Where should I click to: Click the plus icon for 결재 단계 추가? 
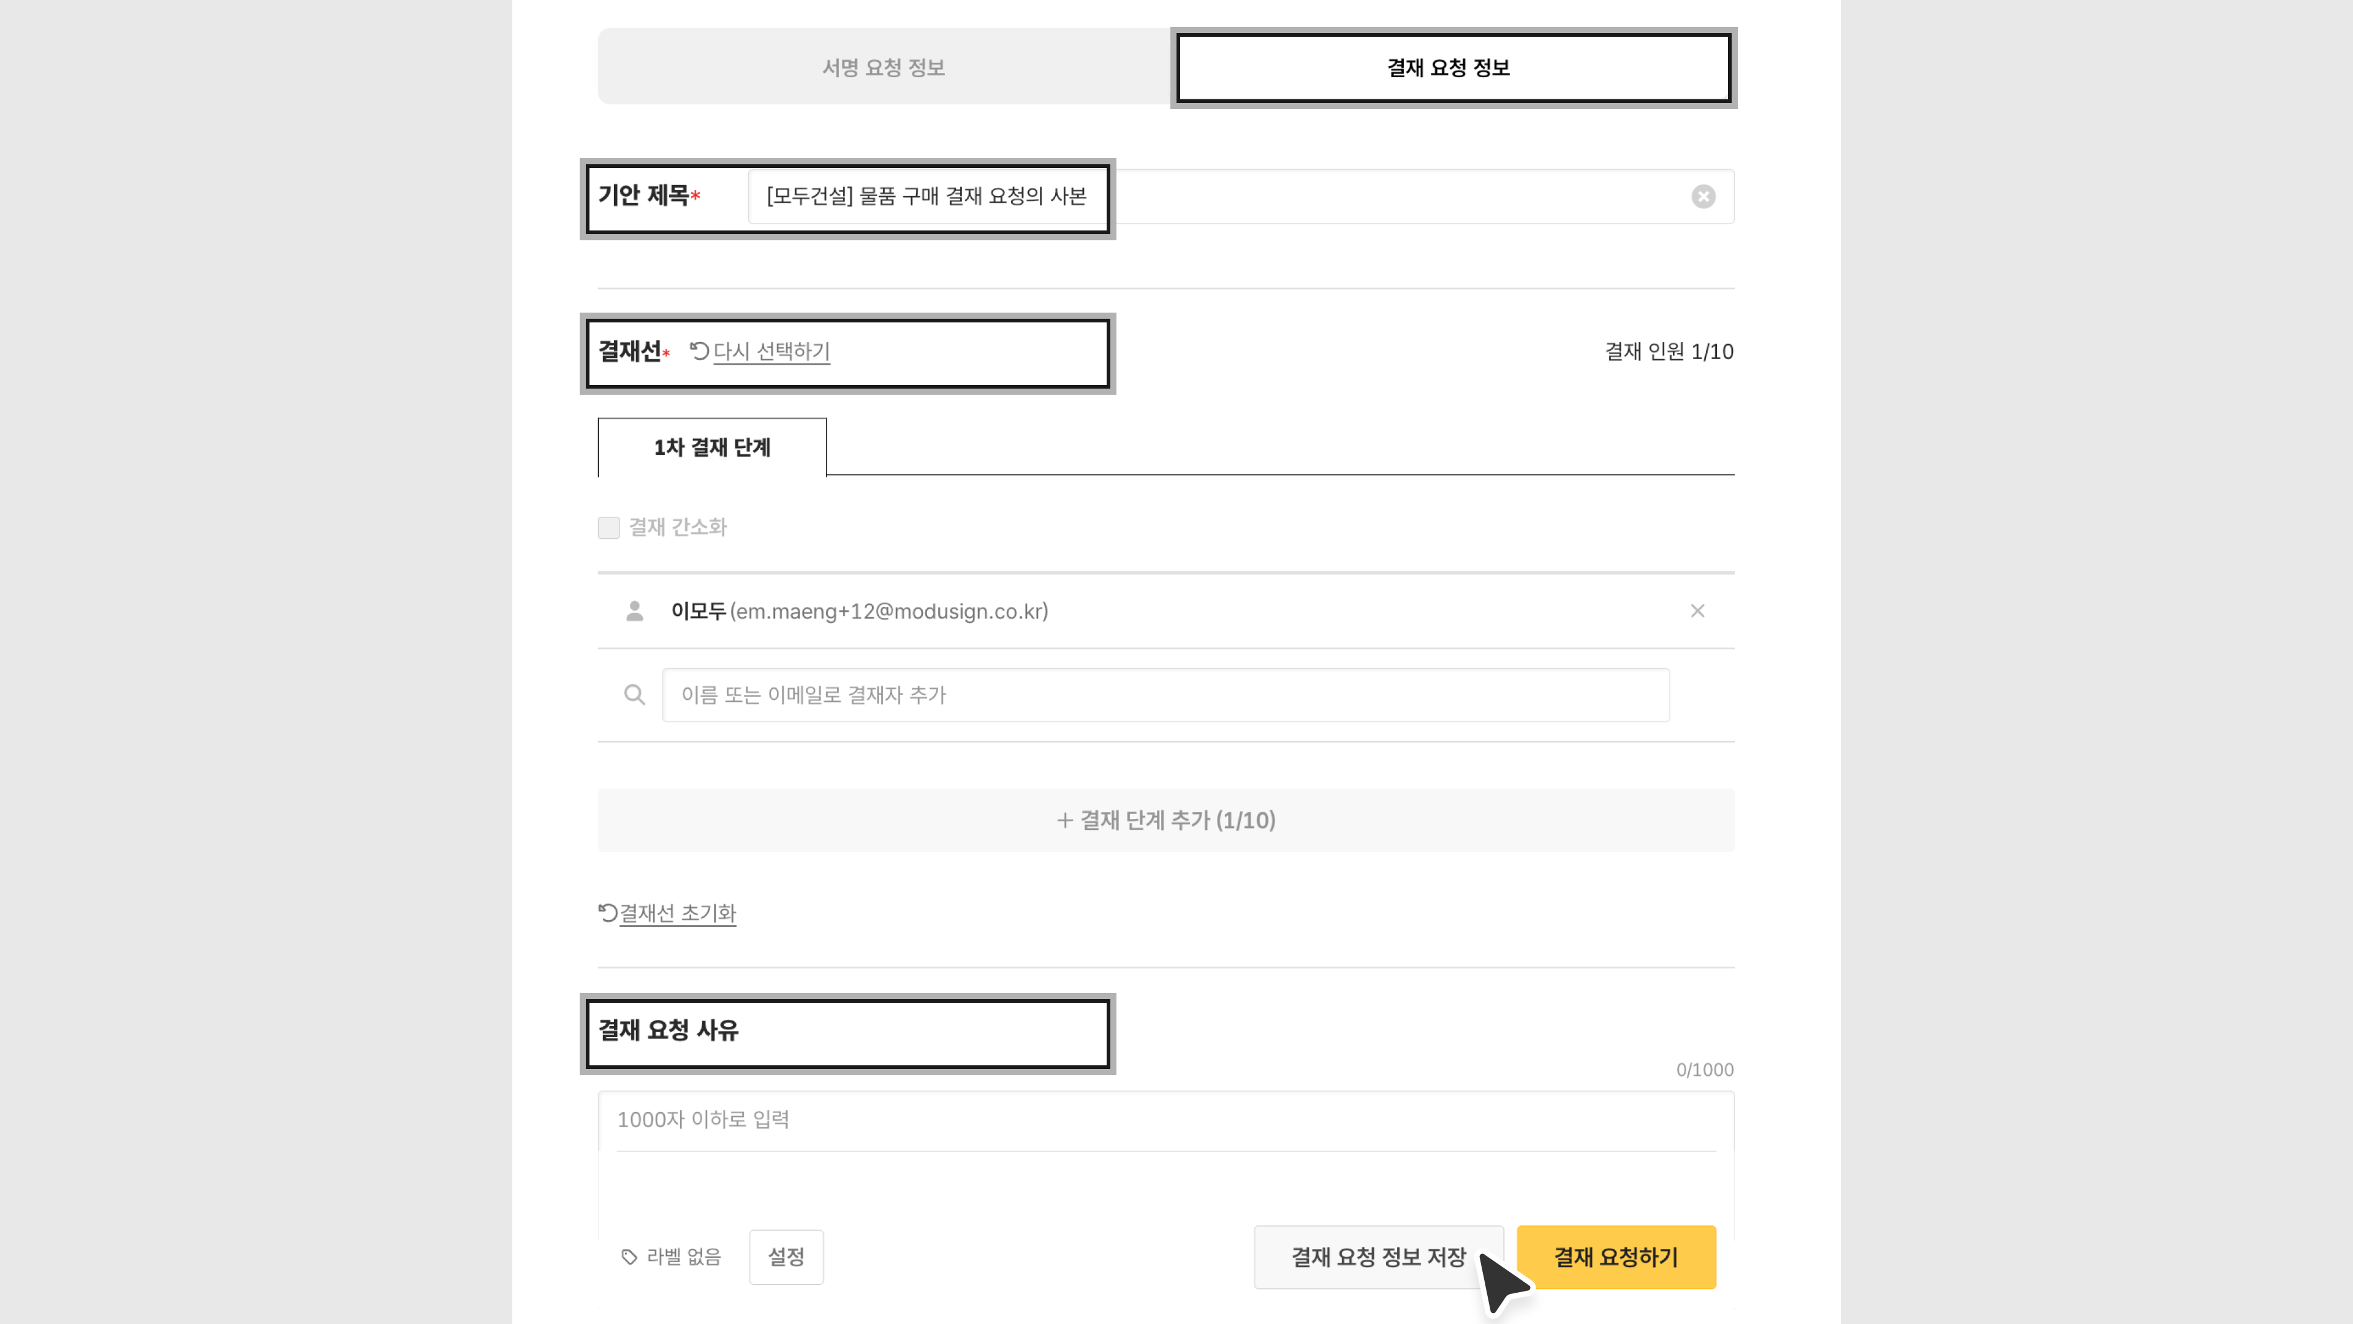tap(1064, 821)
